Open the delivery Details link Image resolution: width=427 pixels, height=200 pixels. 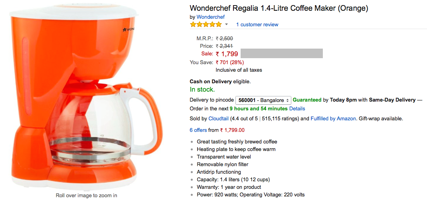297,108
